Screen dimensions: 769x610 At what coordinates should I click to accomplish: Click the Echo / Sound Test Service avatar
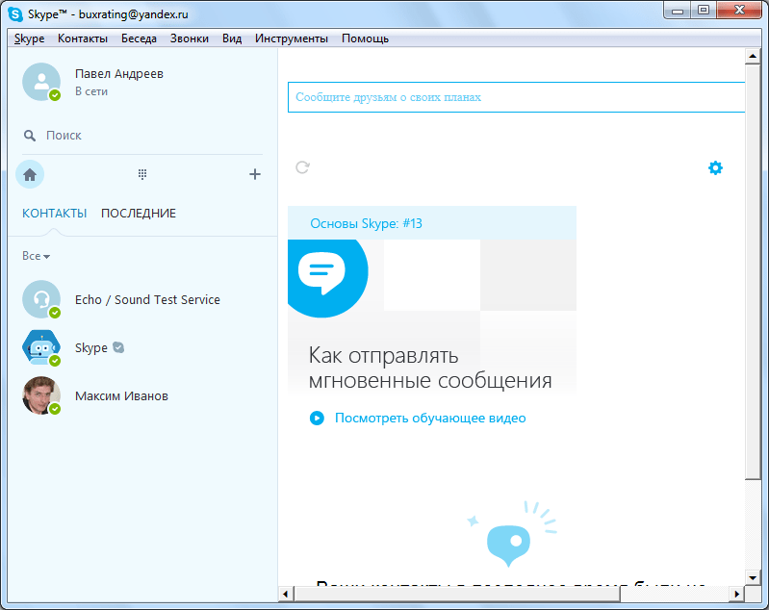tap(41, 299)
